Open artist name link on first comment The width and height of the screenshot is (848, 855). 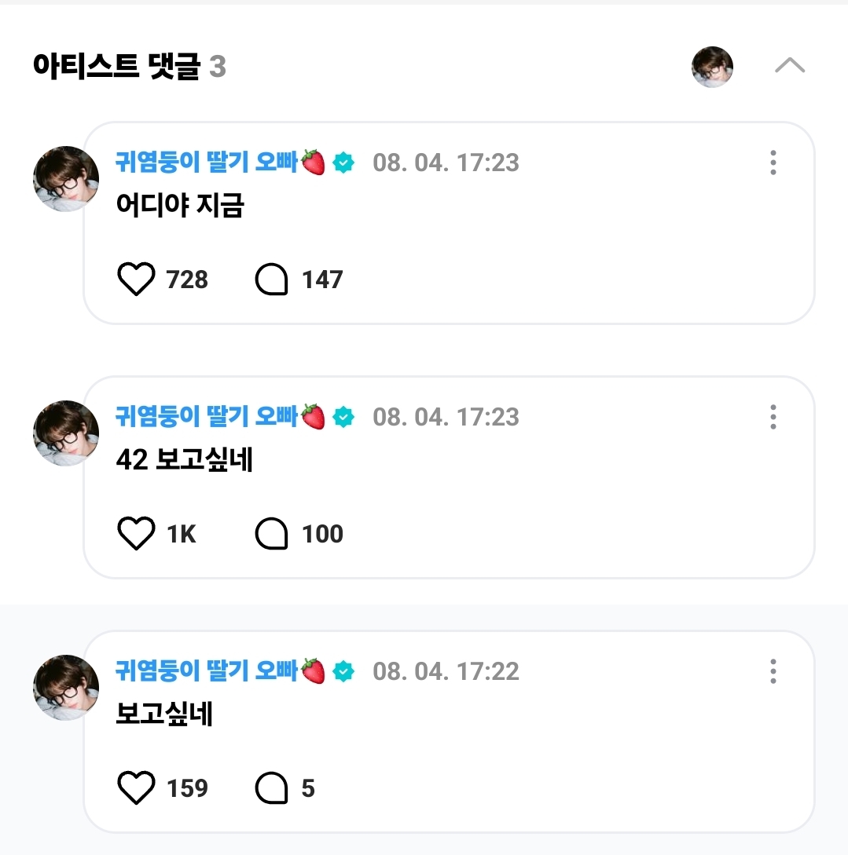coord(207,163)
